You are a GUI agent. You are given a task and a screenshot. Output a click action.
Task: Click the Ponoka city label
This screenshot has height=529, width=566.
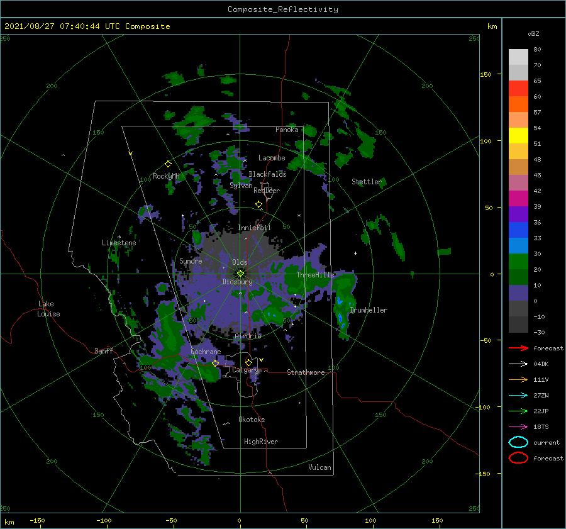point(287,130)
